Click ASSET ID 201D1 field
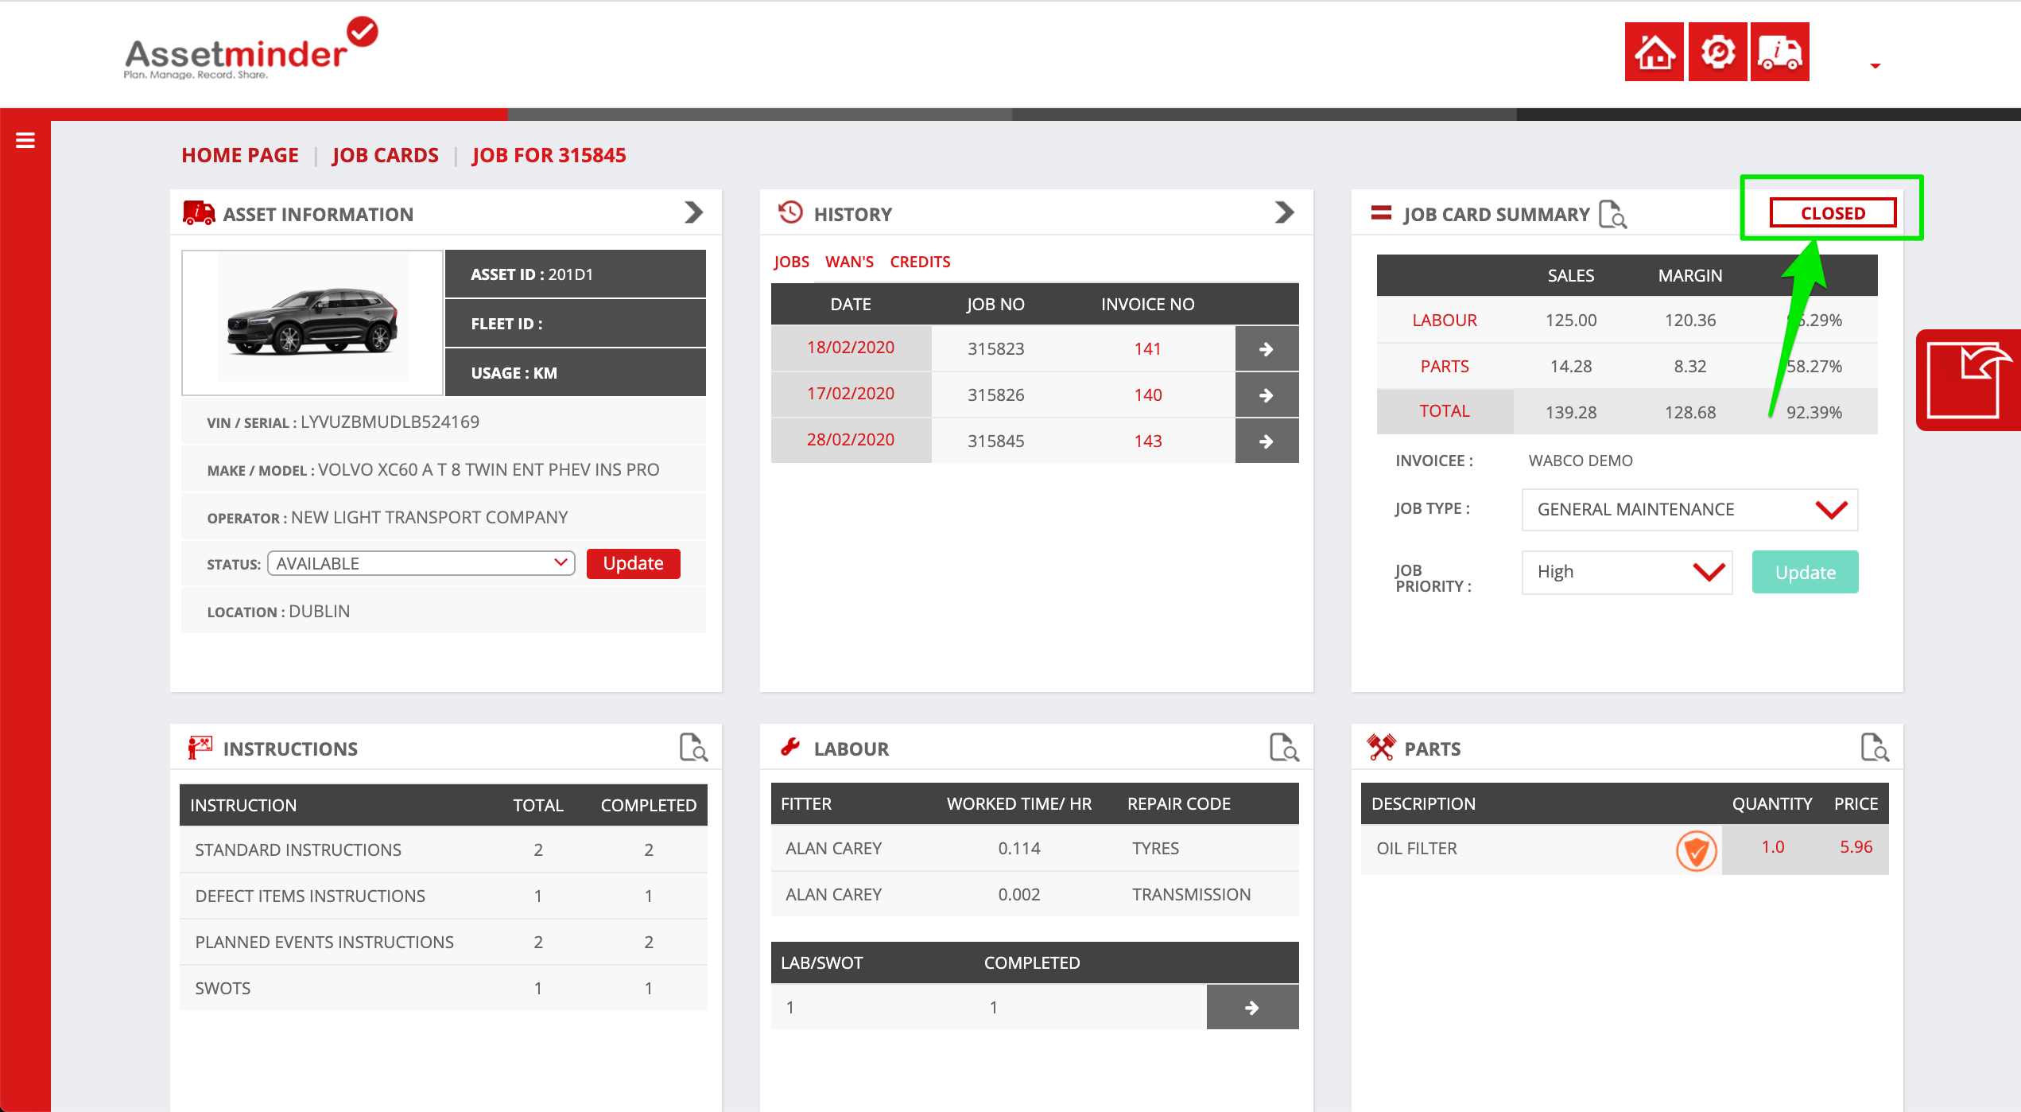This screenshot has height=1112, width=2021. (x=576, y=274)
